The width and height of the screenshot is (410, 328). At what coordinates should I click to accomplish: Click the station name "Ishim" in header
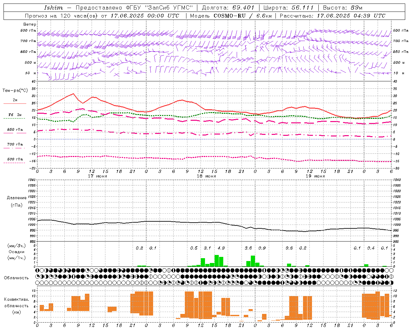[53, 8]
